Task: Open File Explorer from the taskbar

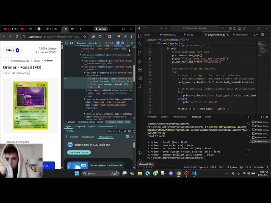Action: [x=140, y=173]
